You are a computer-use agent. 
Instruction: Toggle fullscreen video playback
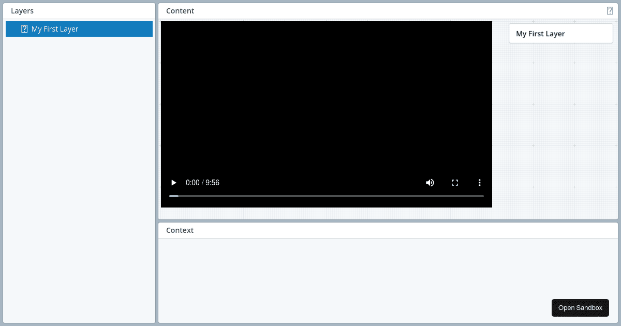[455, 183]
